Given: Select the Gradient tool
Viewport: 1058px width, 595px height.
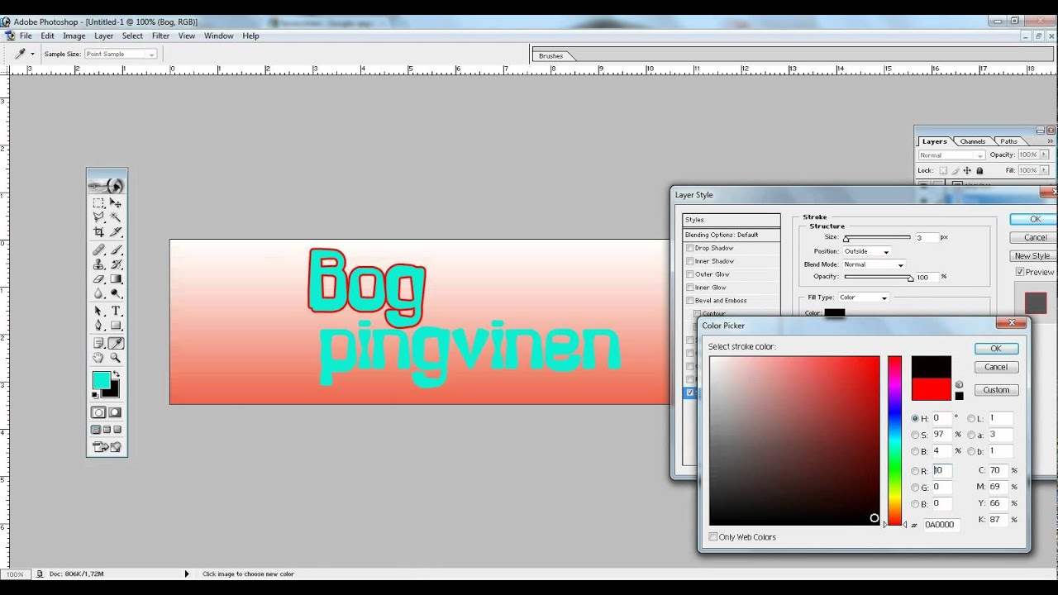Looking at the screenshot, I should [116, 279].
